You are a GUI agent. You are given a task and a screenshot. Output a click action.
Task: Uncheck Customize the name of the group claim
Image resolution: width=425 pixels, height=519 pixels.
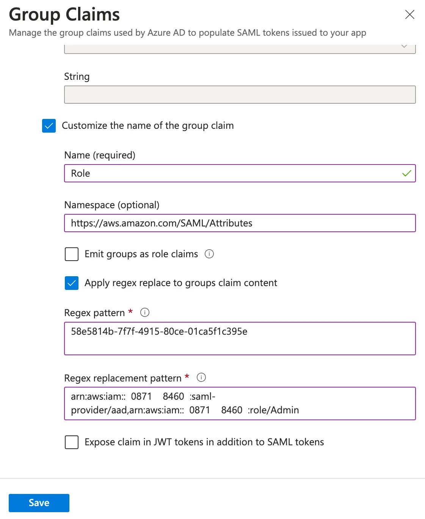click(x=49, y=126)
